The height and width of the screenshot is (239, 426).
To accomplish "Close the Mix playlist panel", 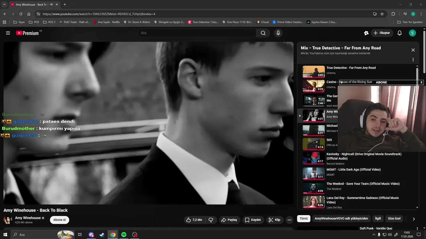I will [x=413, y=50].
